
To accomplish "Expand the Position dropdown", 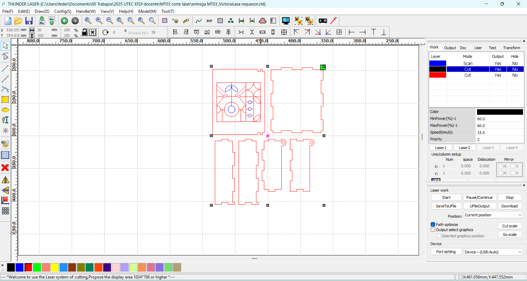I will click(493, 215).
